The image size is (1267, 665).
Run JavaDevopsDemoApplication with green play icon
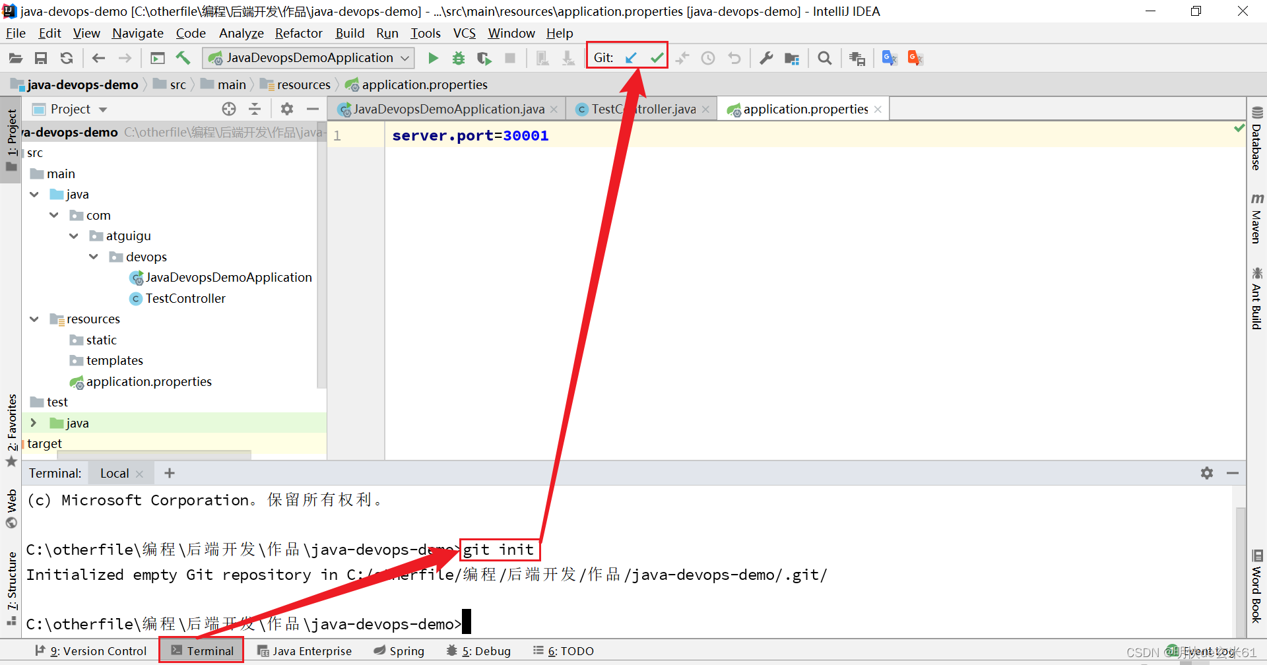pos(433,58)
